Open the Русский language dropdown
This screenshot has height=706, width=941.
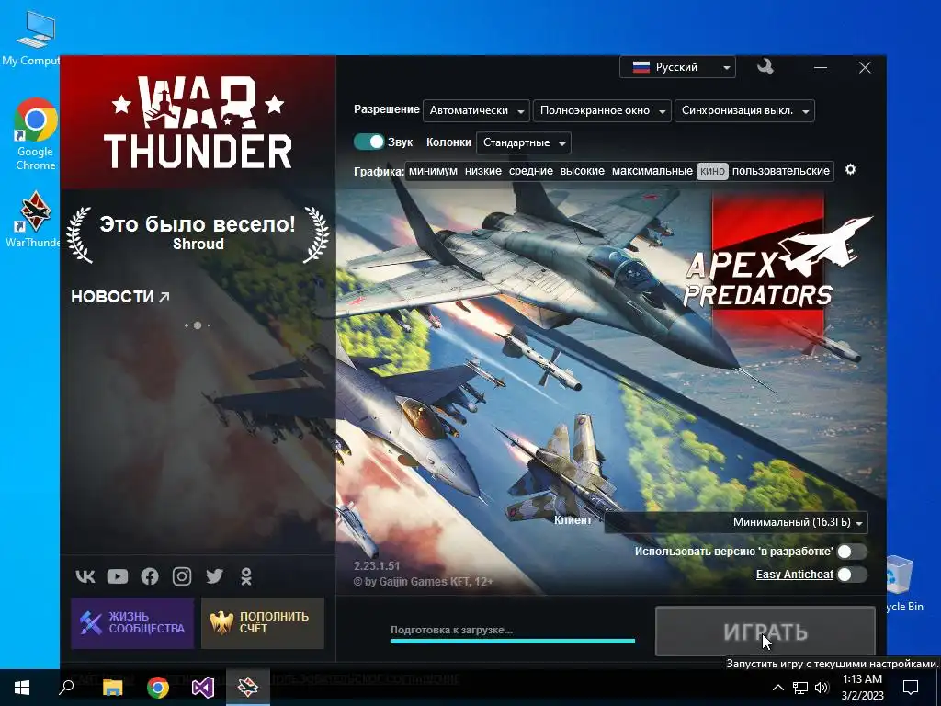tap(677, 66)
